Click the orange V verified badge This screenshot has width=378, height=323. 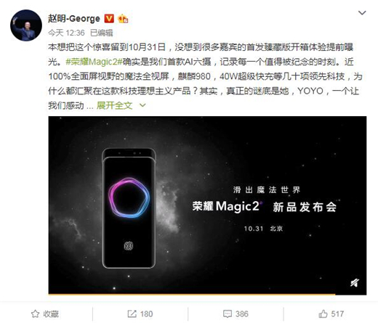tap(109, 18)
